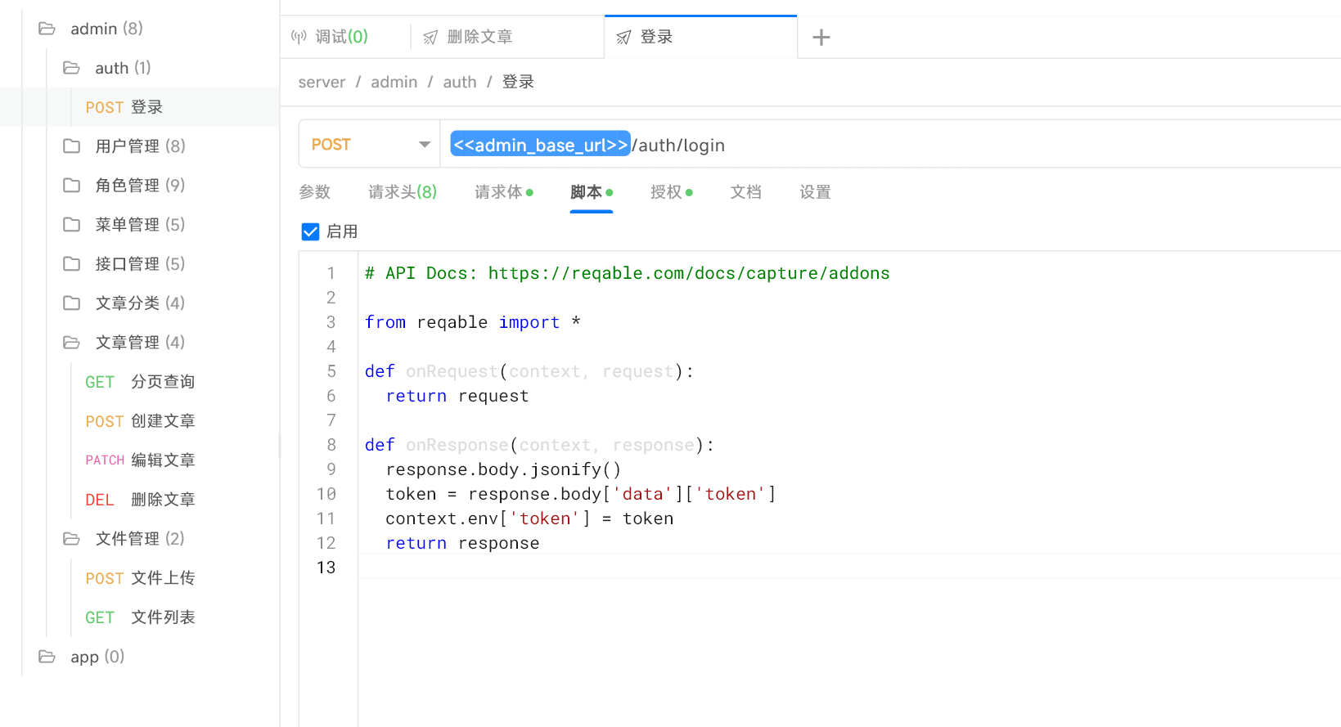1341x727 pixels.
Task: Click the URL field containing /auth/login
Action: (890, 145)
